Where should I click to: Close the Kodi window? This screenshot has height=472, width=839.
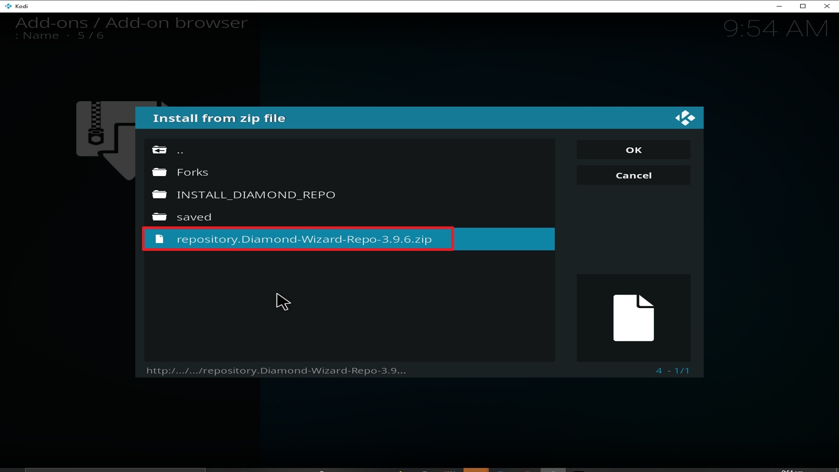tap(827, 6)
